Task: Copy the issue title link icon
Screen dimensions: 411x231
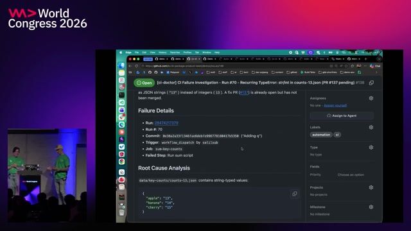Action: tap(371, 83)
